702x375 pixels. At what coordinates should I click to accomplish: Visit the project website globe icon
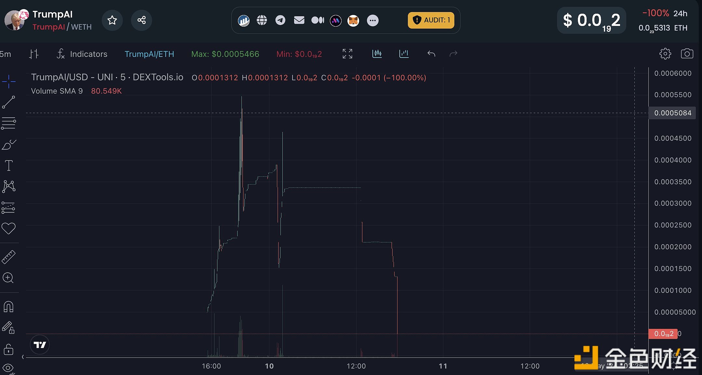[x=262, y=20]
